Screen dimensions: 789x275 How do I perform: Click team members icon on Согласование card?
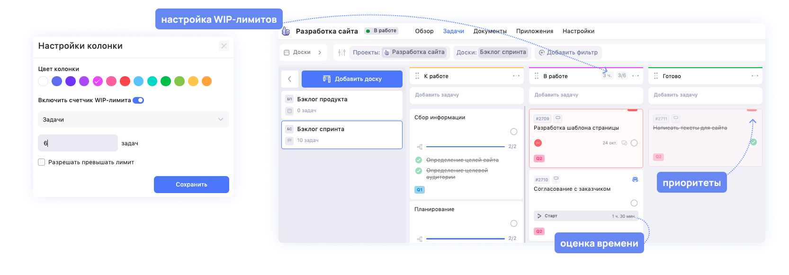point(635,179)
